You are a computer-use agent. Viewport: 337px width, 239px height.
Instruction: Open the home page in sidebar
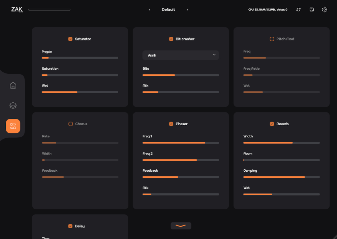click(13, 85)
